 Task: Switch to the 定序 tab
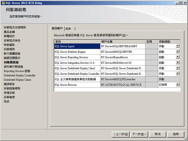(70, 29)
